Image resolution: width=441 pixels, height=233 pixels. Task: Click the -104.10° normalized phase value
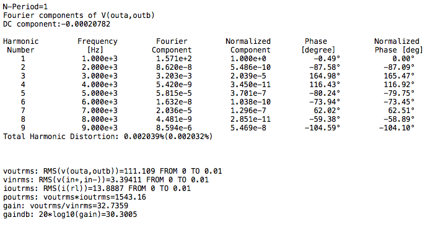tap(396, 128)
